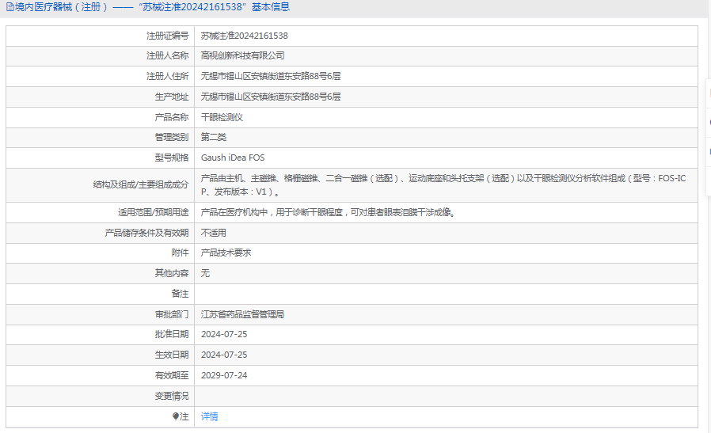Click the 生产地址 address value
This screenshot has height=433, width=711.
(x=271, y=97)
